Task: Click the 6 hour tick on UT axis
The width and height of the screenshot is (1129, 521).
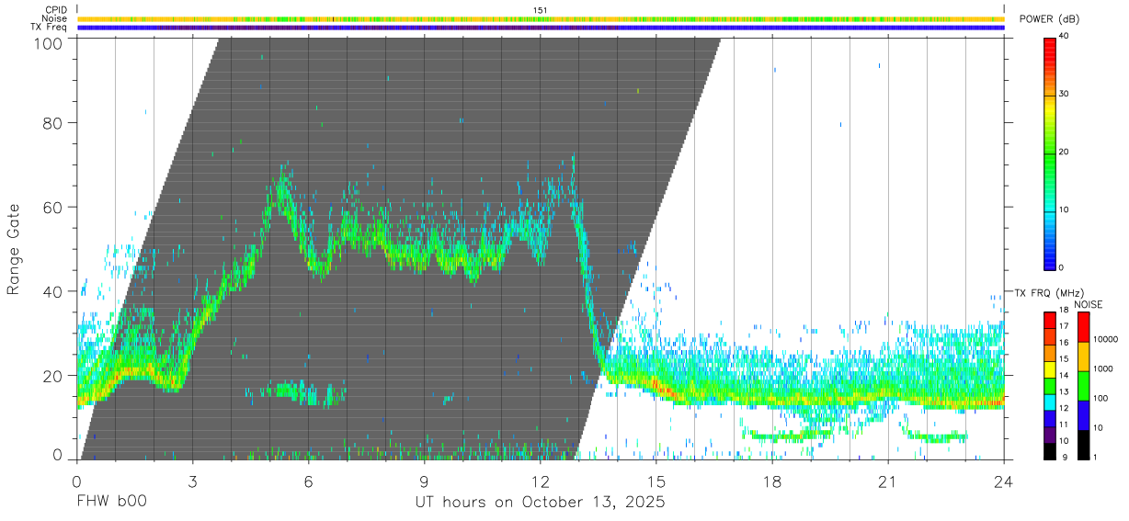Action: click(309, 481)
